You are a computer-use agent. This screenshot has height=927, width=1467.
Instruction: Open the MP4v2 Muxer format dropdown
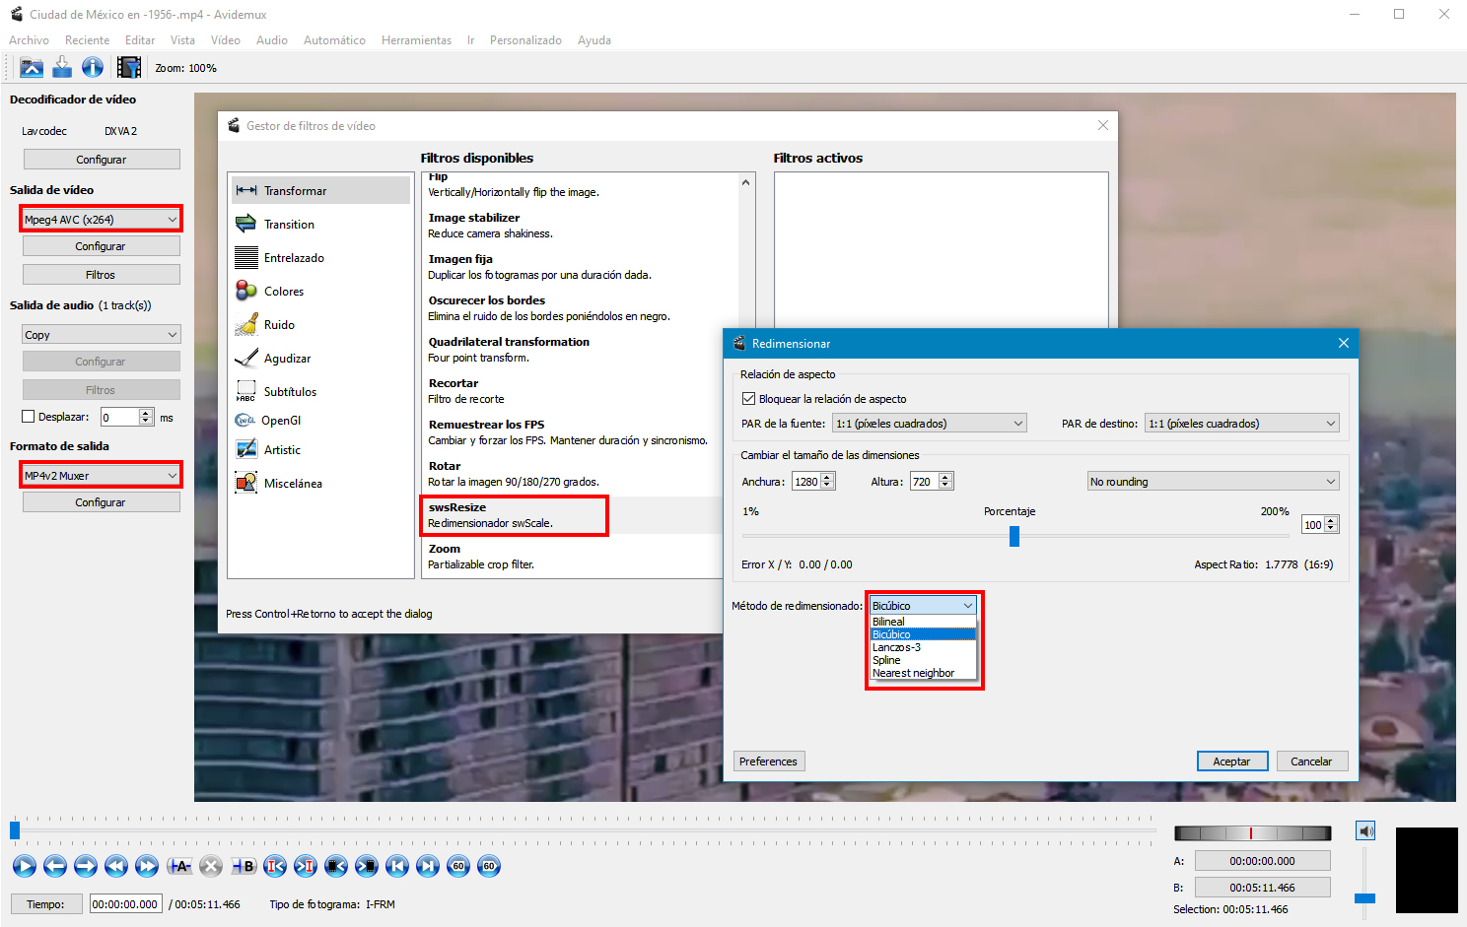[101, 475]
